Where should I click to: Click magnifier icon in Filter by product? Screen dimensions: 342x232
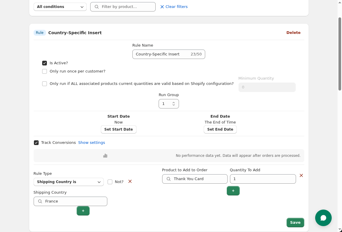point(97,7)
